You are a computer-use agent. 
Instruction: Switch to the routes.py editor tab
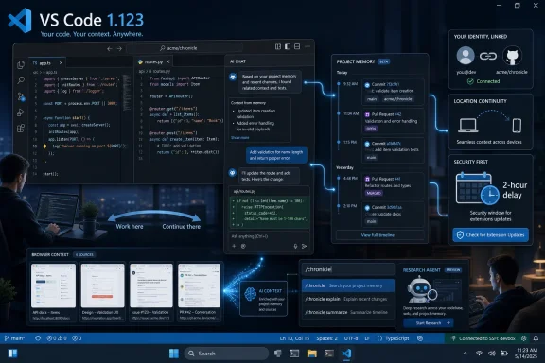pos(153,61)
